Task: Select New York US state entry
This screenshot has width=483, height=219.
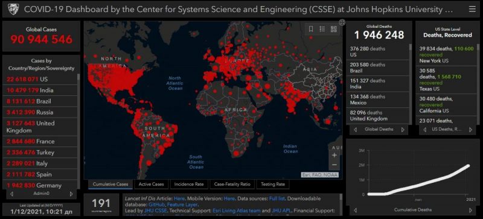Action: coord(446,54)
